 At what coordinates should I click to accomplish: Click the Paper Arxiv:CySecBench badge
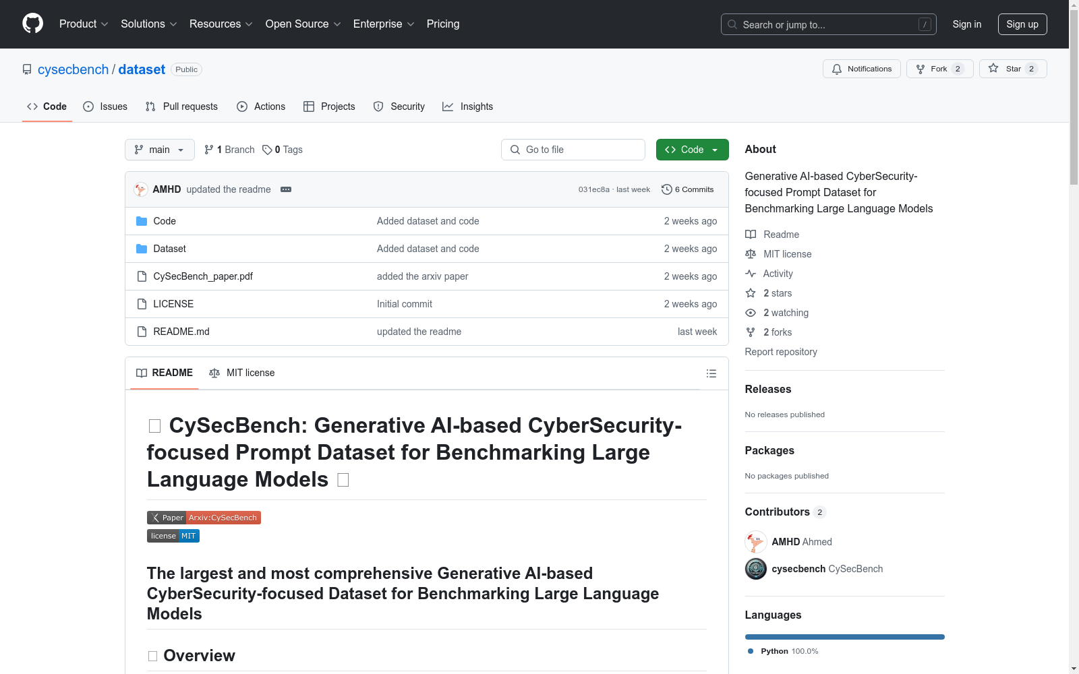coord(204,518)
